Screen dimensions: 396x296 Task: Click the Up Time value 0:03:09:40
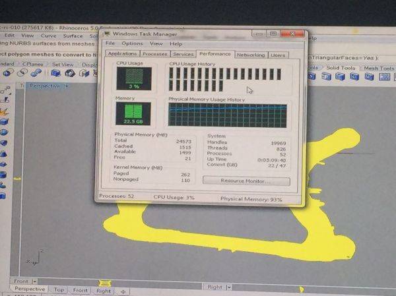click(x=271, y=160)
